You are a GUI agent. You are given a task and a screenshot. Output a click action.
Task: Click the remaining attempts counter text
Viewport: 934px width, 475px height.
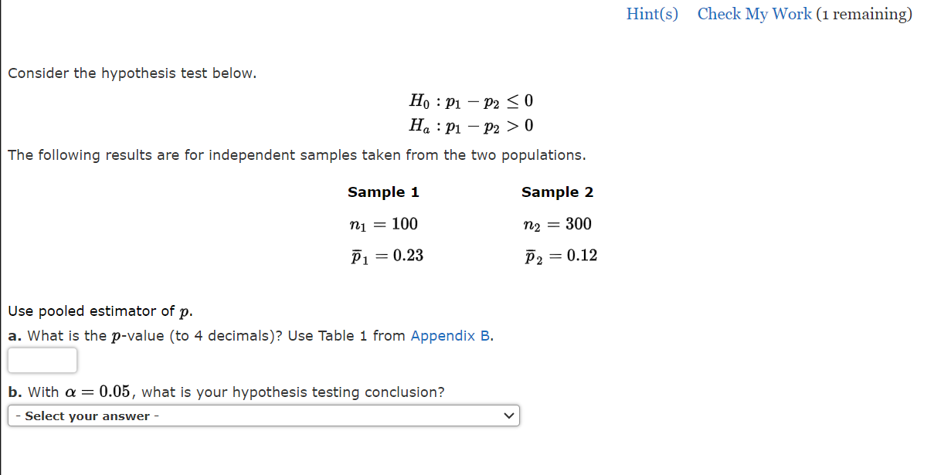864,14
